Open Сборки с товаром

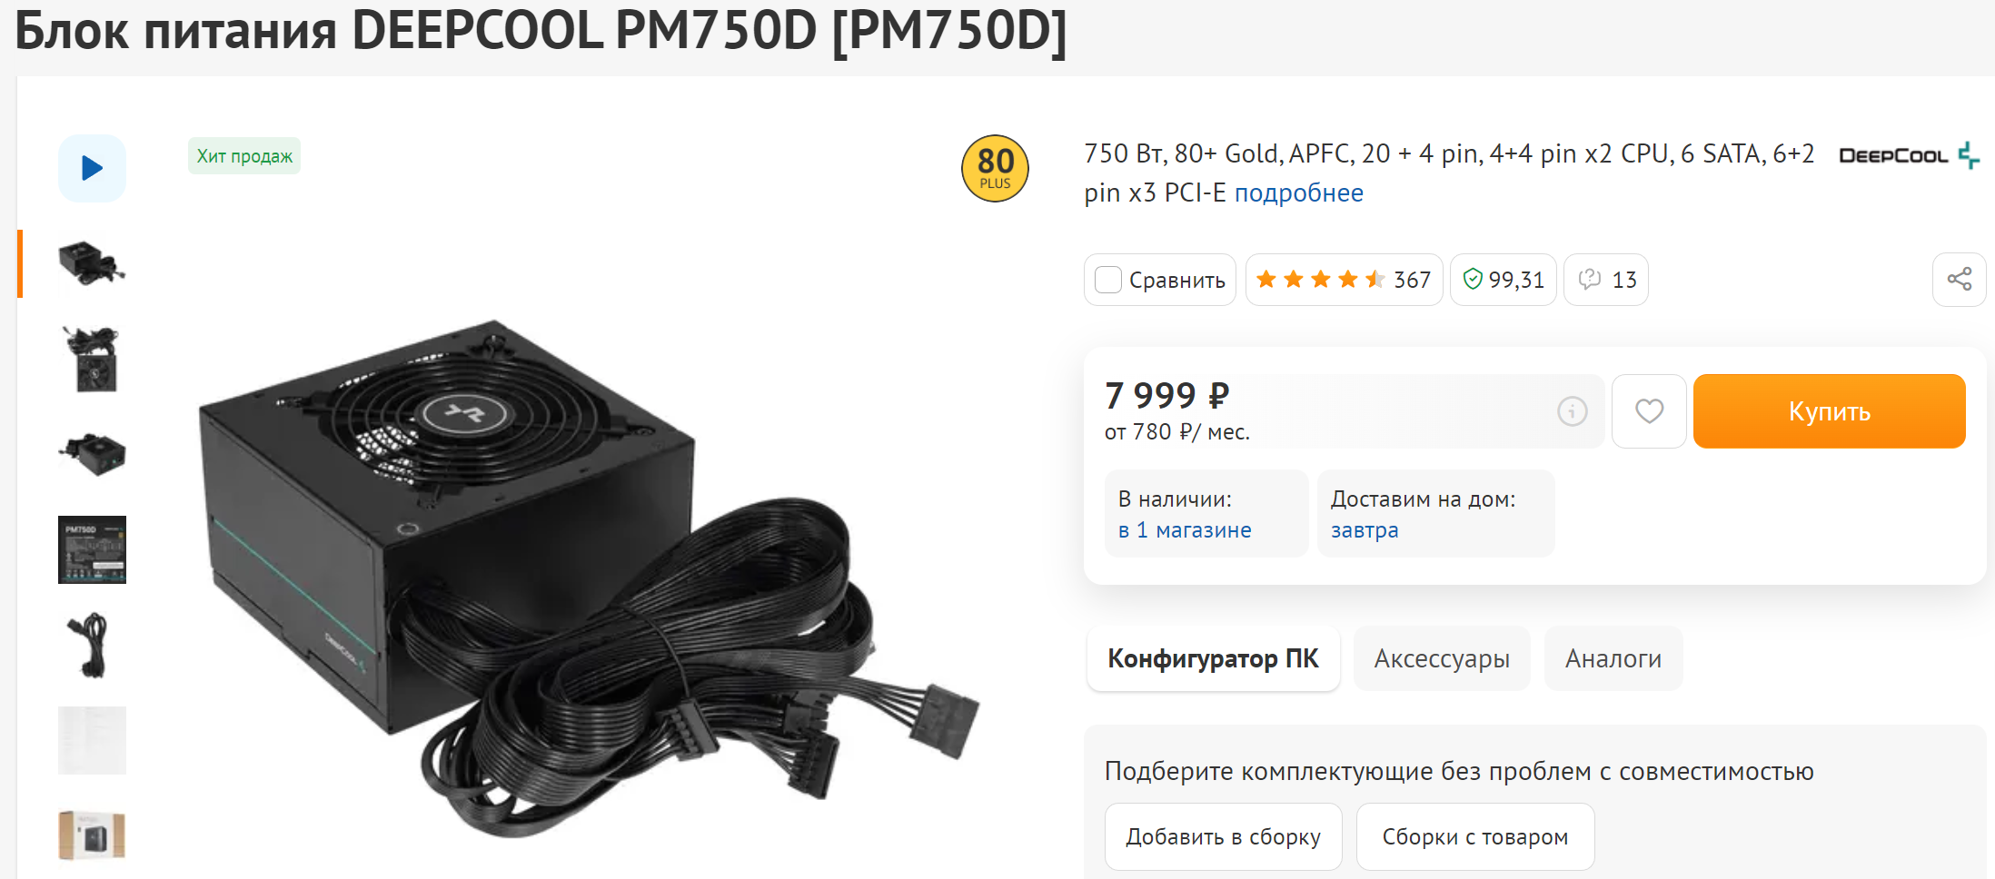tap(1475, 836)
